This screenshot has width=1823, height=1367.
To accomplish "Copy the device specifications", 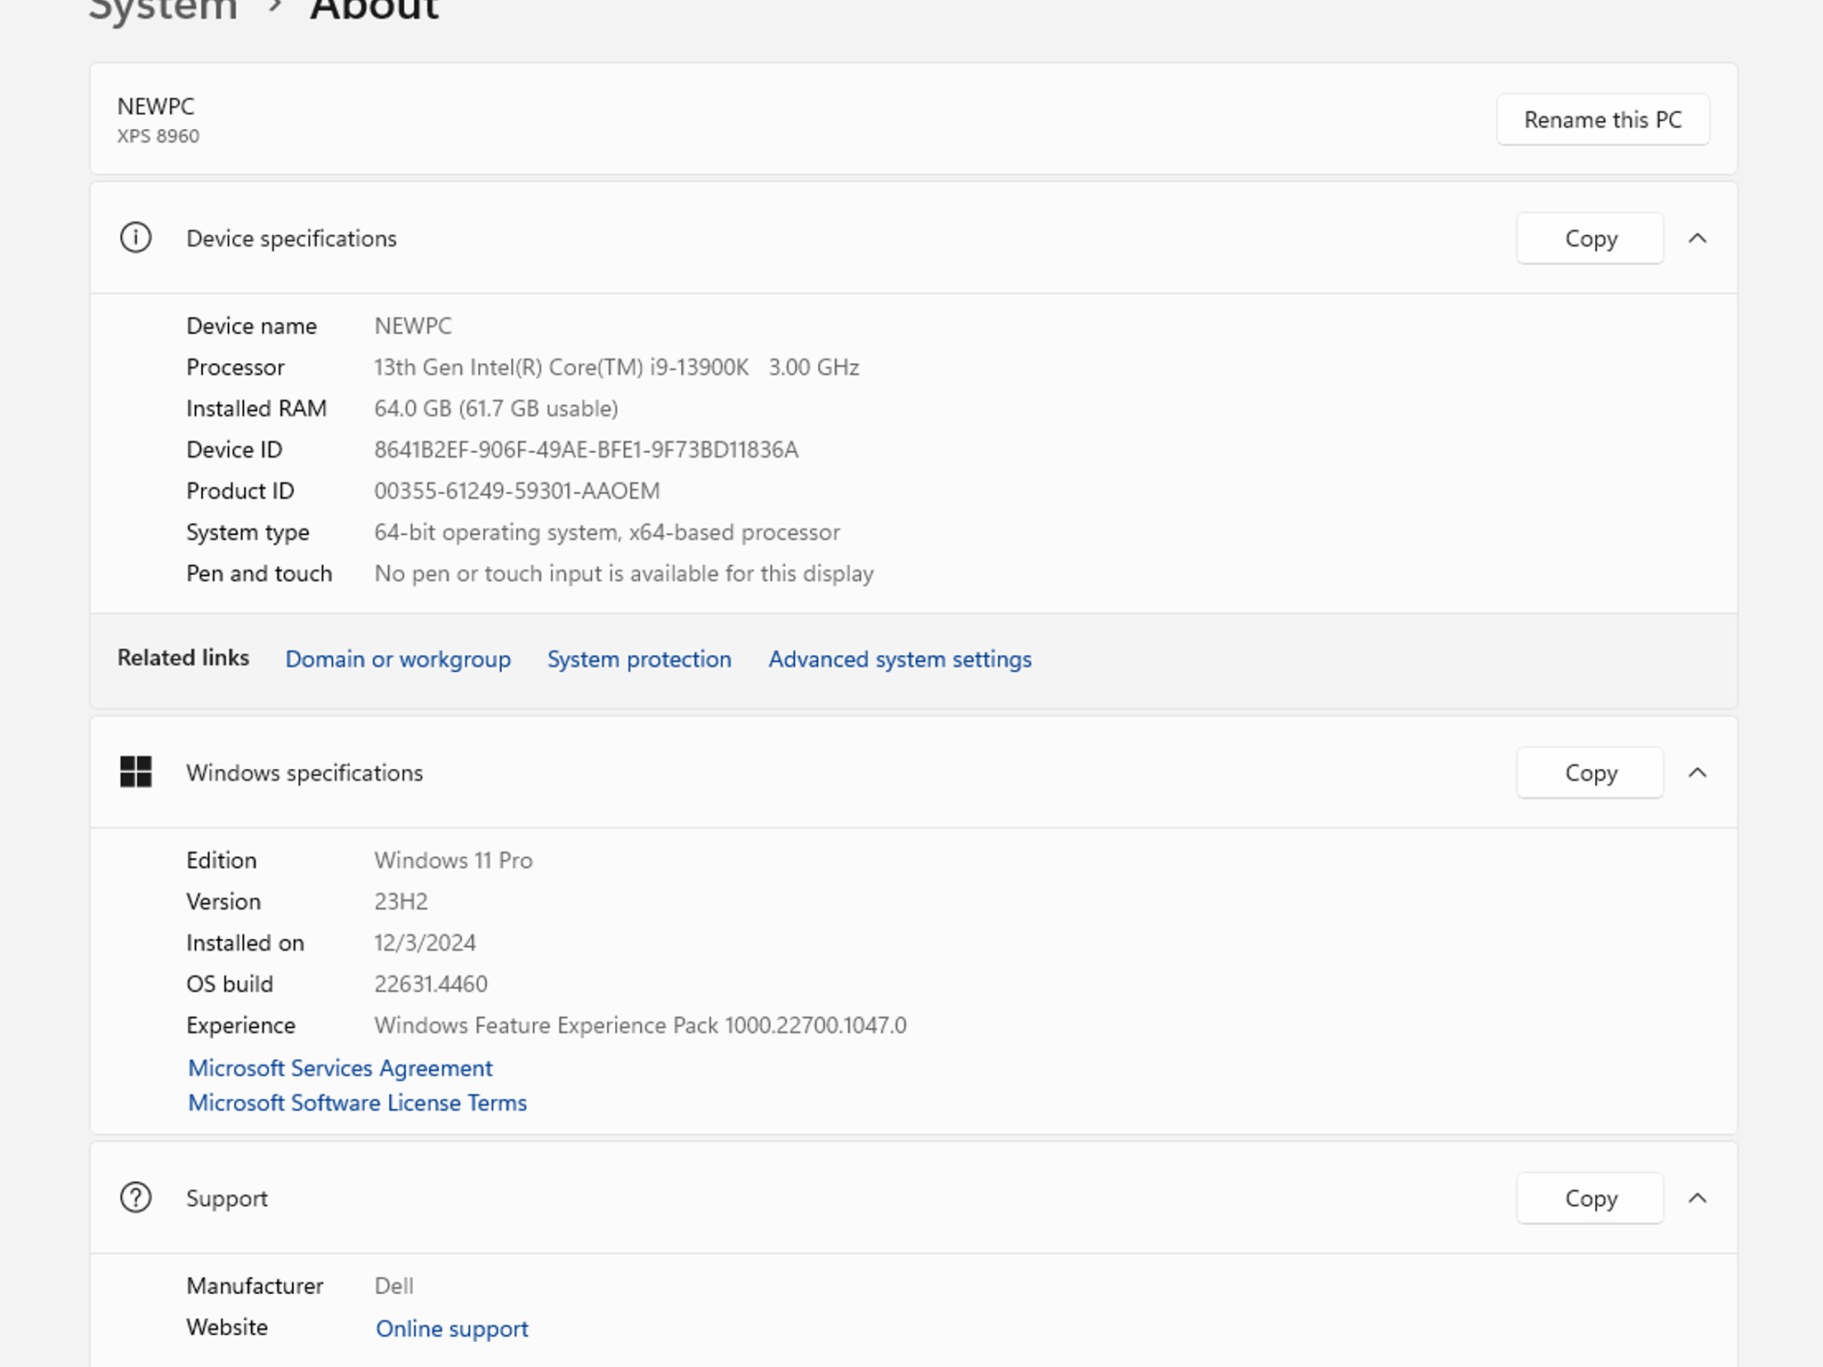I will click(1590, 238).
